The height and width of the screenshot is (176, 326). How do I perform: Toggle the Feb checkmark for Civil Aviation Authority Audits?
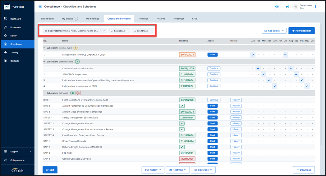coord(258,68)
